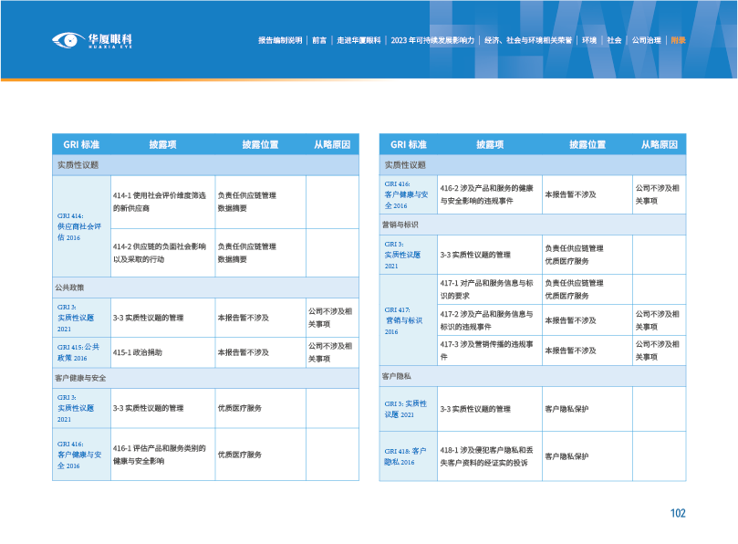Click right table's 从略原因 column header
This screenshot has width=738, height=544.
(x=659, y=144)
